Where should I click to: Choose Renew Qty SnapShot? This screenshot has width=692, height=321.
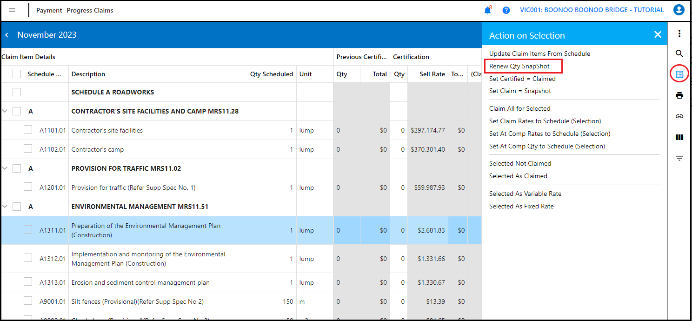[x=519, y=66]
